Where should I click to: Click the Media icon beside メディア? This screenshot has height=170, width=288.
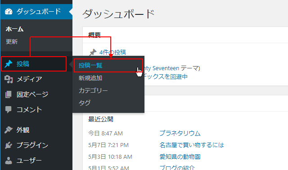point(9,79)
